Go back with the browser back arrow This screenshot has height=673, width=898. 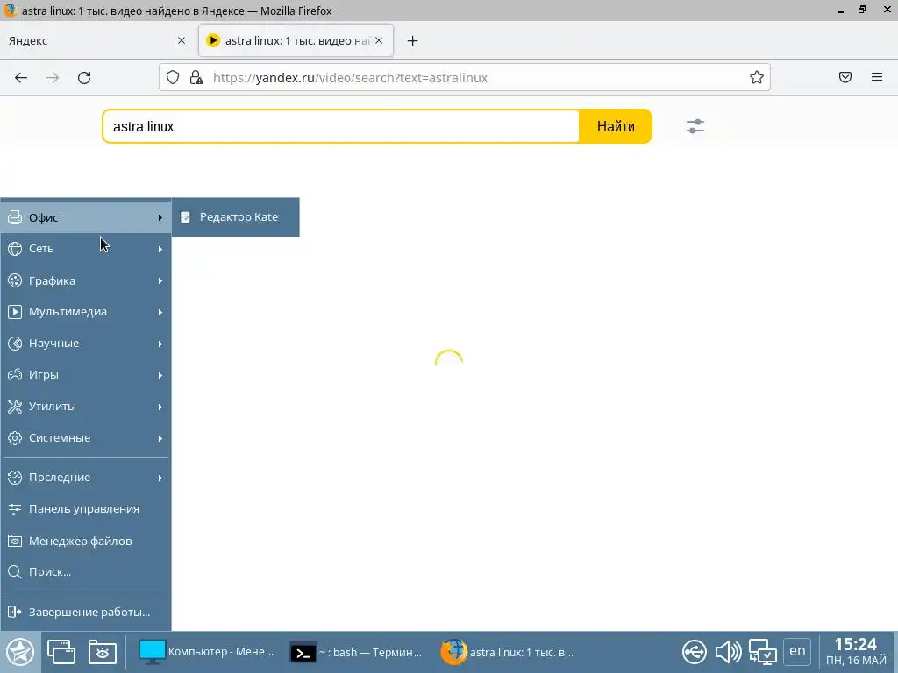[21, 78]
